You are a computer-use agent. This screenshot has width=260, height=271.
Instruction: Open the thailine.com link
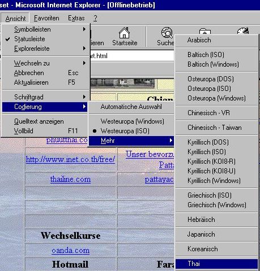coord(70,179)
